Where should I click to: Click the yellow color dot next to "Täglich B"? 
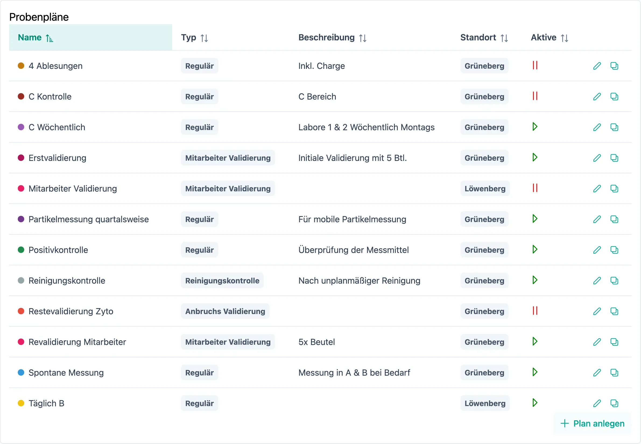pos(21,403)
